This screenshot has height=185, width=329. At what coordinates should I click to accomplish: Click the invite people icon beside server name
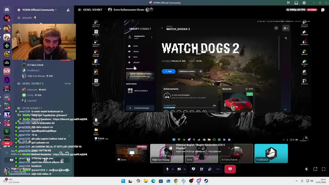coord(68,10)
